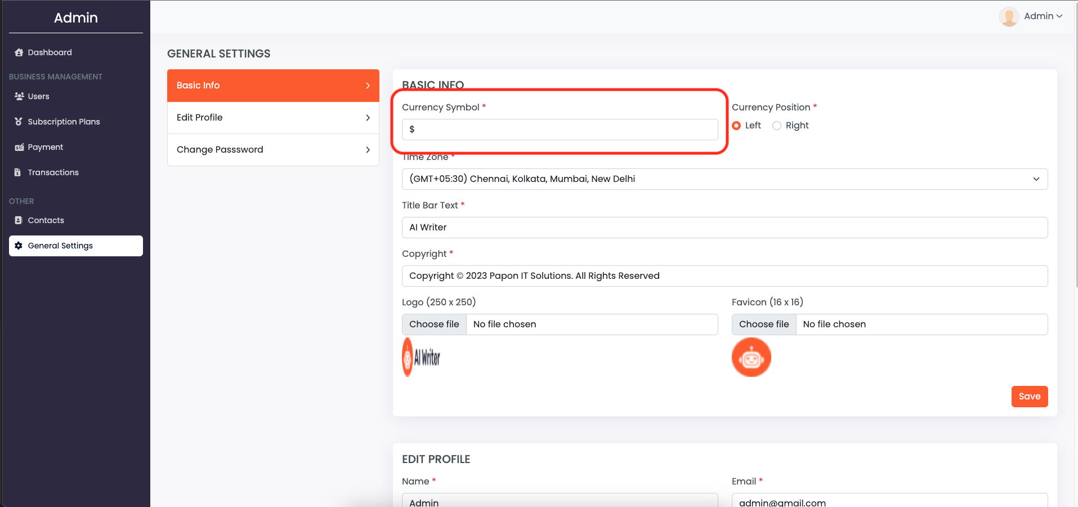Click the Payment icon in sidebar

click(x=19, y=147)
